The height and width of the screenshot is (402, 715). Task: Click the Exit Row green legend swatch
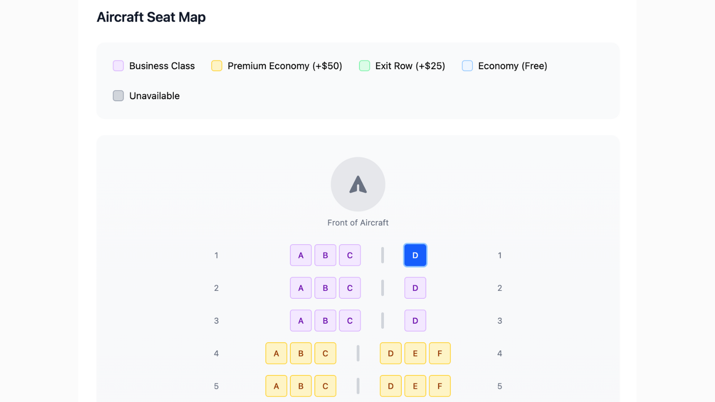(x=365, y=66)
